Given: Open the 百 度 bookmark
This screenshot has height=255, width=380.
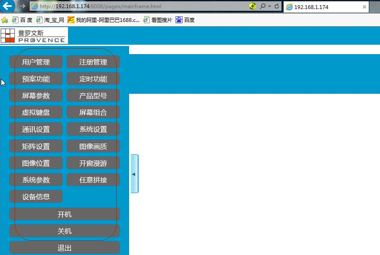Looking at the screenshot, I should [22, 20].
